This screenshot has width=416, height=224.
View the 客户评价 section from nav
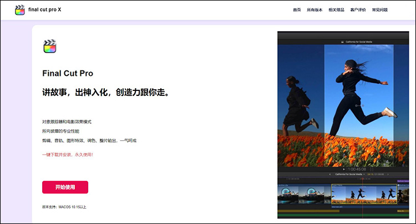point(358,10)
